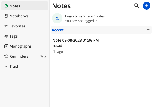This screenshot has height=107, width=154.
Task: Click the Recent group header label
Action: pyautogui.click(x=58, y=30)
